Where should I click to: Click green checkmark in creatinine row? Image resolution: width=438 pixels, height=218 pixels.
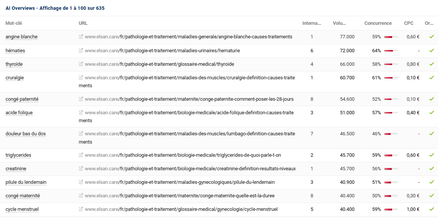(432, 169)
